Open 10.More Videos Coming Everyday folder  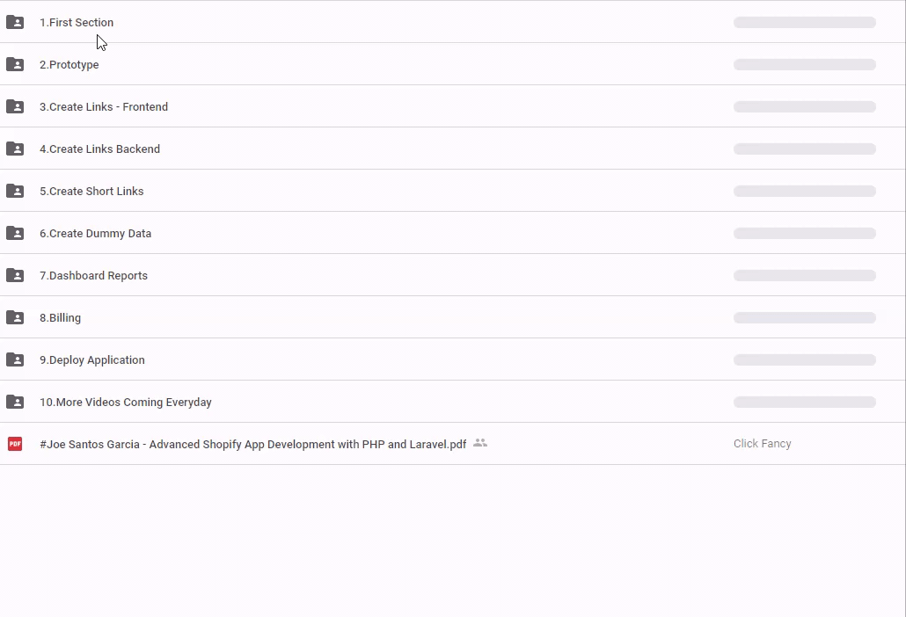coord(125,403)
